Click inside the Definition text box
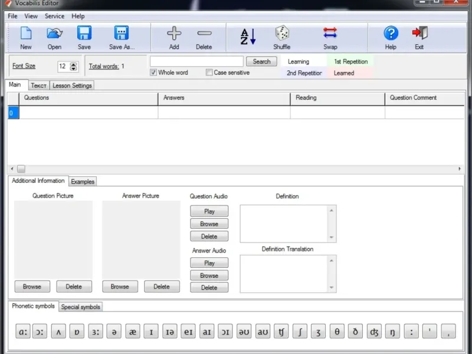Image resolution: width=472 pixels, height=354 pixels. coord(284,224)
